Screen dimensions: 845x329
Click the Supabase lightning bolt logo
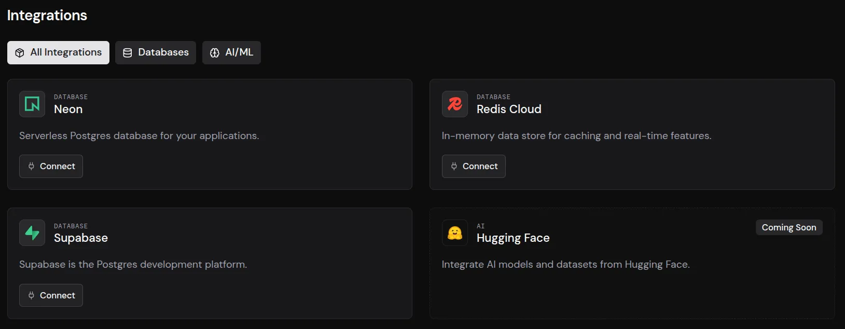tap(32, 232)
